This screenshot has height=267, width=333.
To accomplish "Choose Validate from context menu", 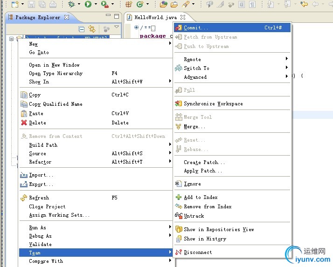I will [96, 245].
